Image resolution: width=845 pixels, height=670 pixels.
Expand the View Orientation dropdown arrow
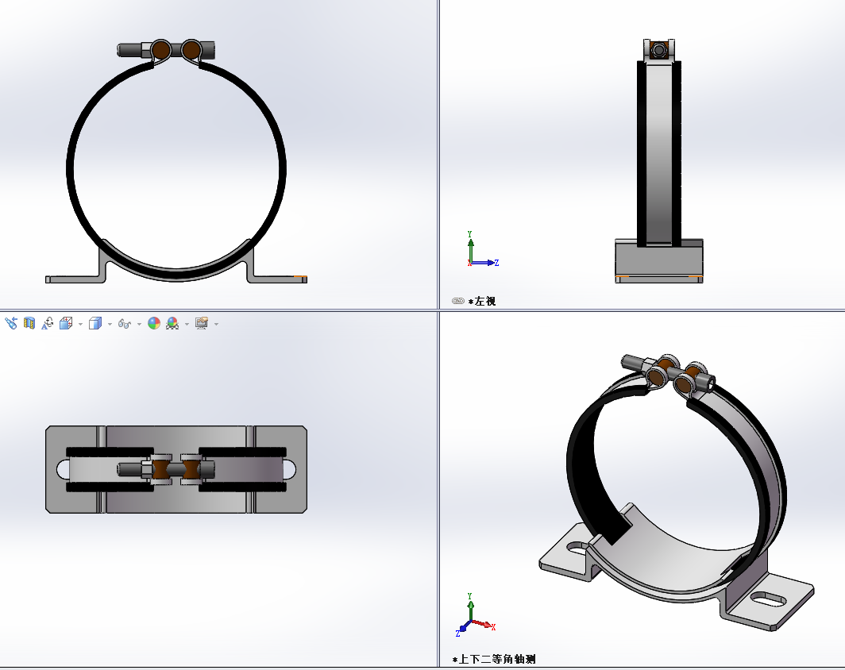tap(80, 324)
